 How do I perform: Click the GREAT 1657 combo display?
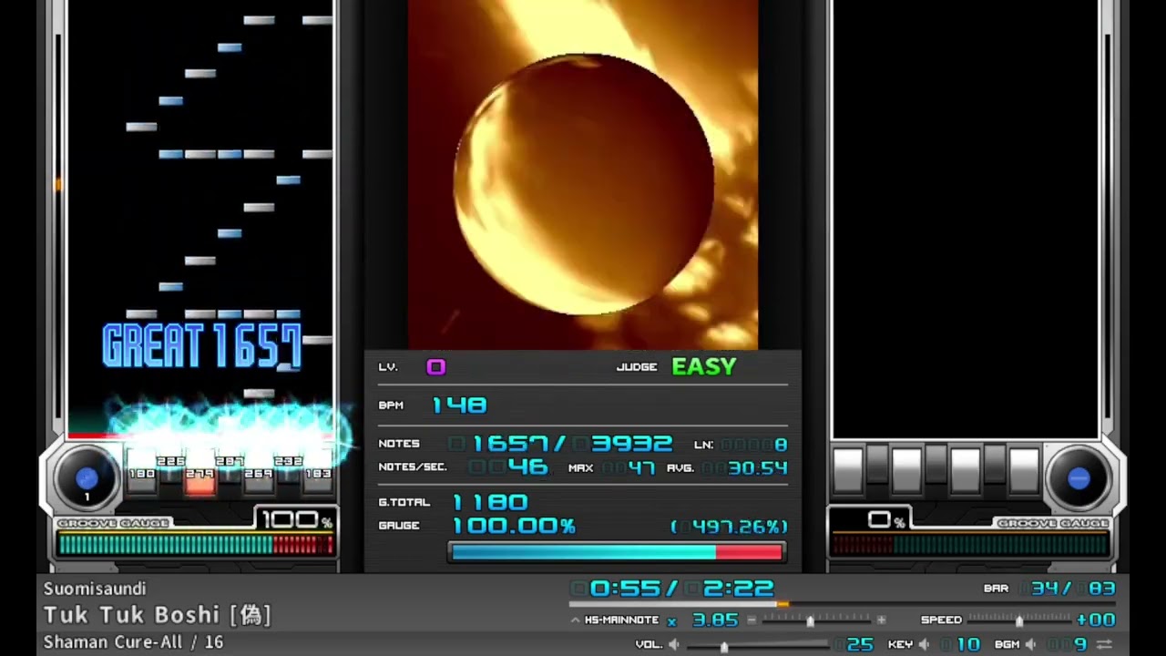(x=202, y=346)
